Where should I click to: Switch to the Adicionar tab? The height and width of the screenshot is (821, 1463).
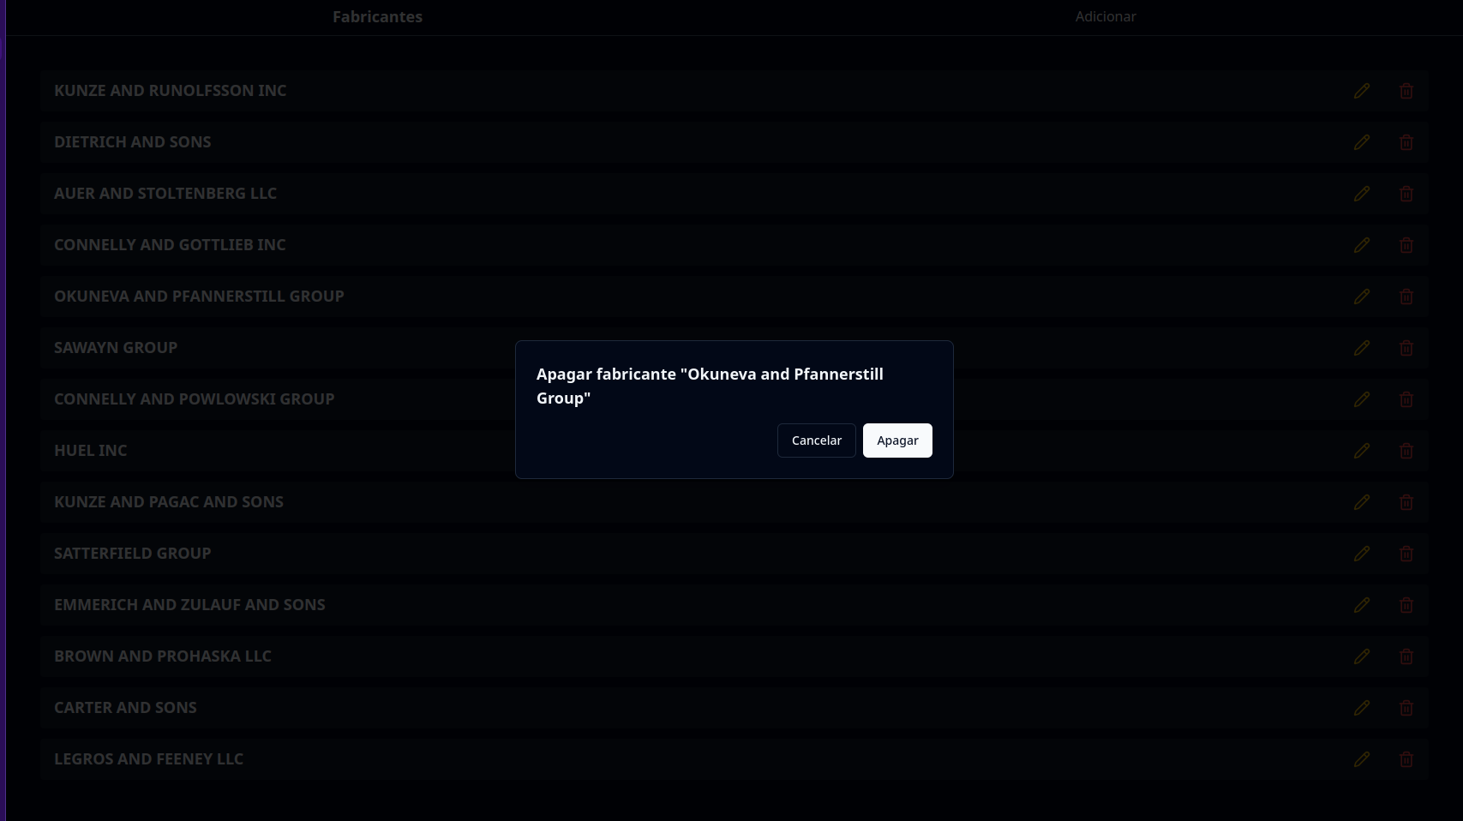click(x=1105, y=17)
